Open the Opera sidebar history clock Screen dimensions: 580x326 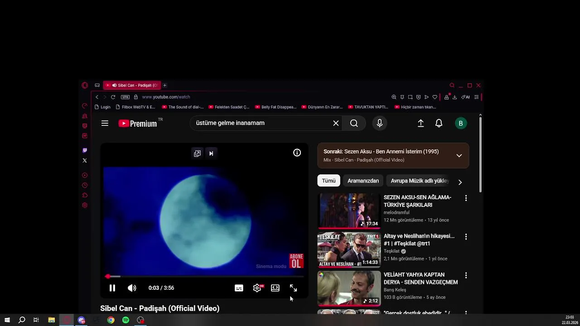tap(85, 185)
